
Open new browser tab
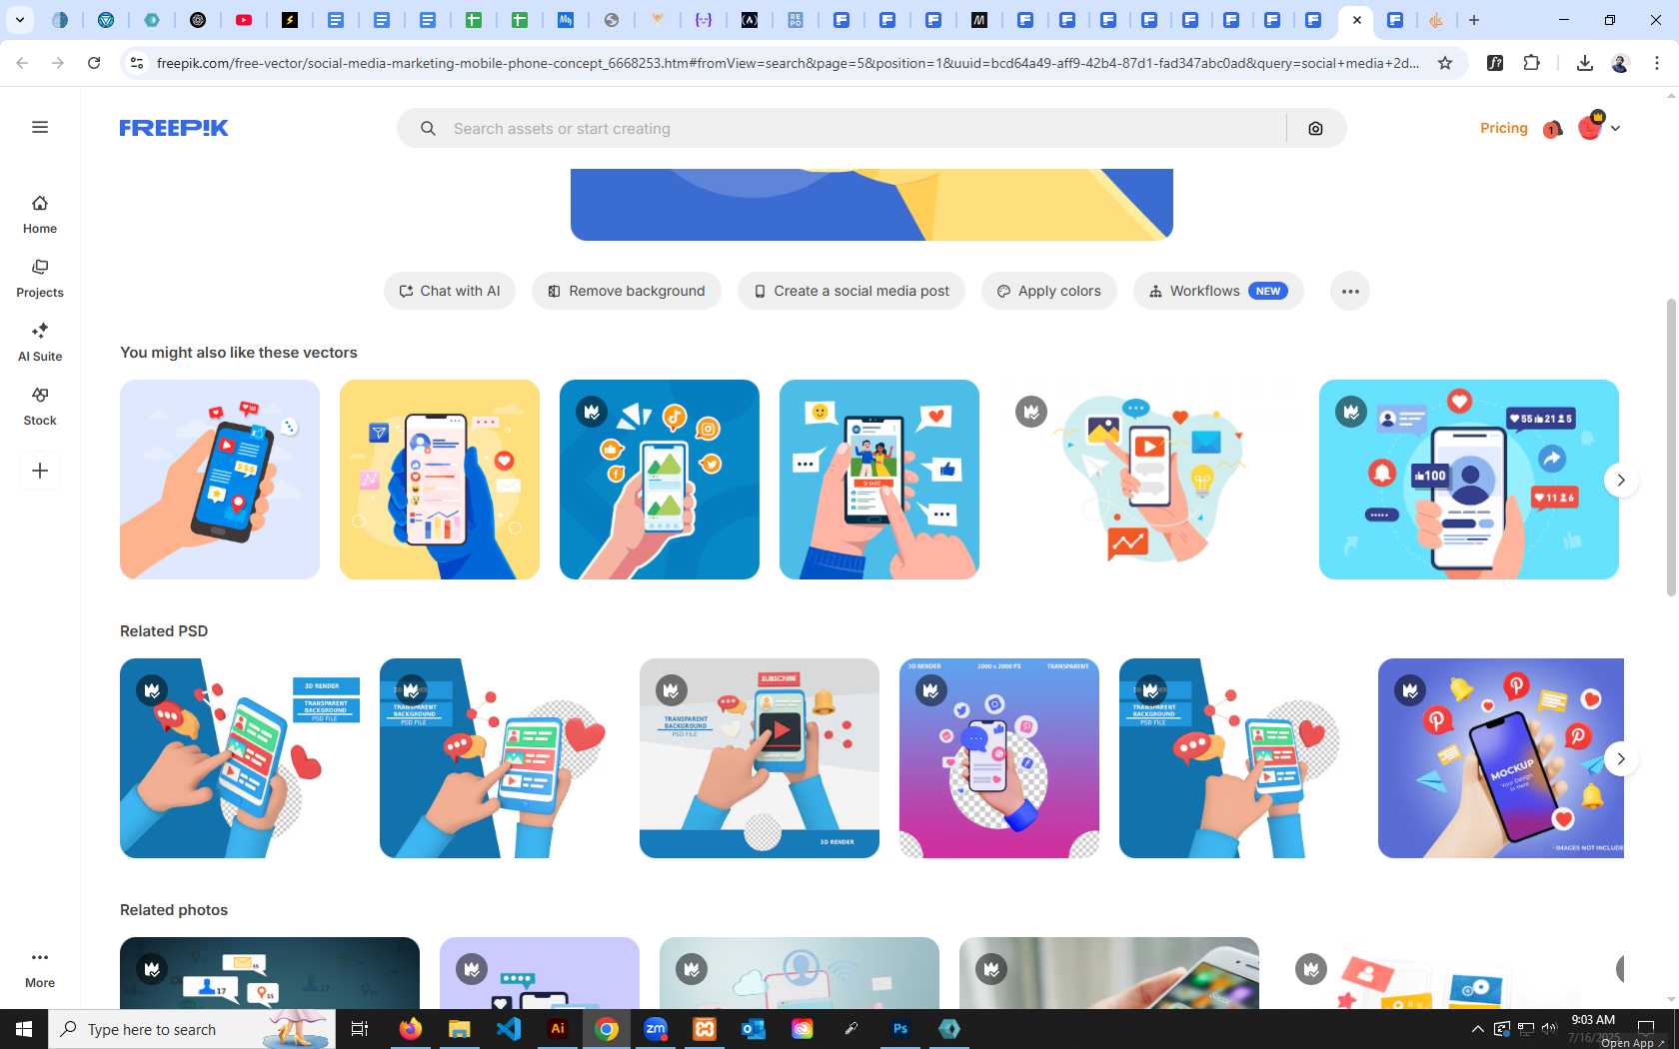click(x=1474, y=20)
